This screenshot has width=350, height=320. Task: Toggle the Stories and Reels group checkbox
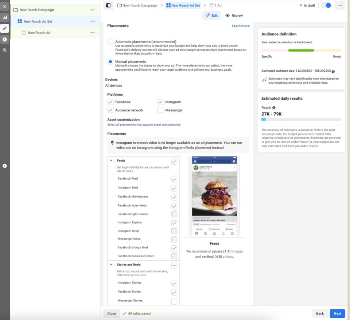coord(174,265)
